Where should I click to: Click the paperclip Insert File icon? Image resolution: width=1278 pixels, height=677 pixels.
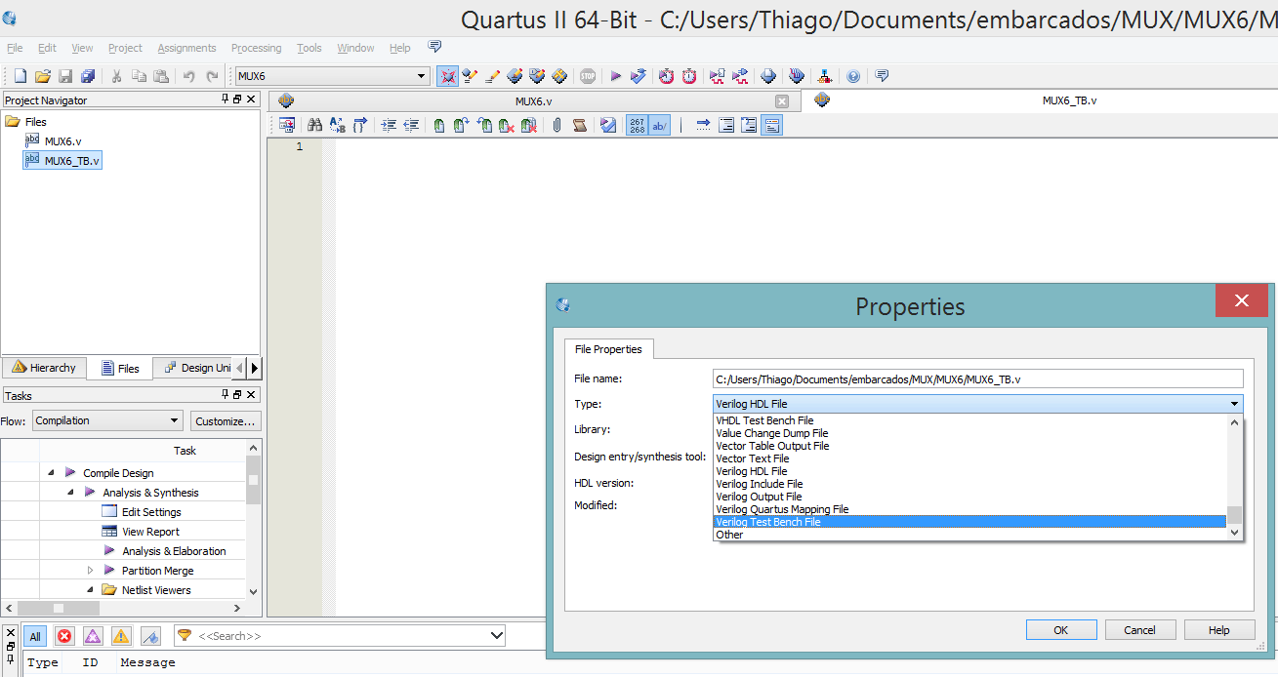click(557, 125)
